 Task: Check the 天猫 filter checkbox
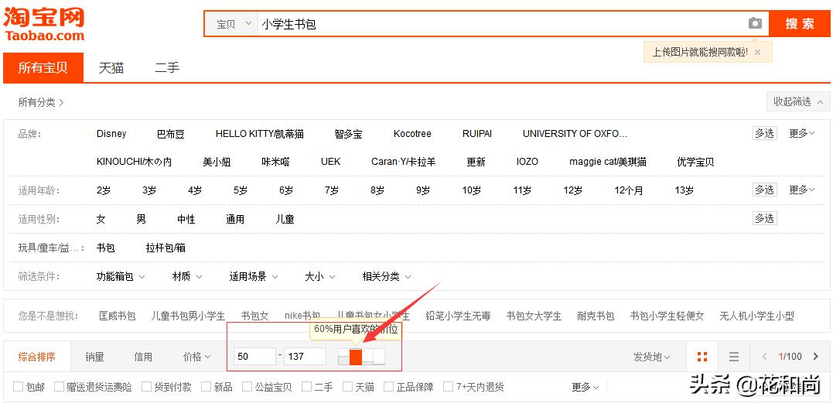pyautogui.click(x=348, y=387)
